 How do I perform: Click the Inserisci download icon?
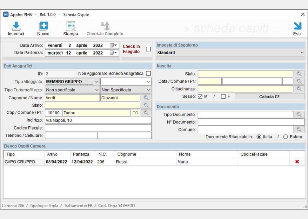(16, 26)
